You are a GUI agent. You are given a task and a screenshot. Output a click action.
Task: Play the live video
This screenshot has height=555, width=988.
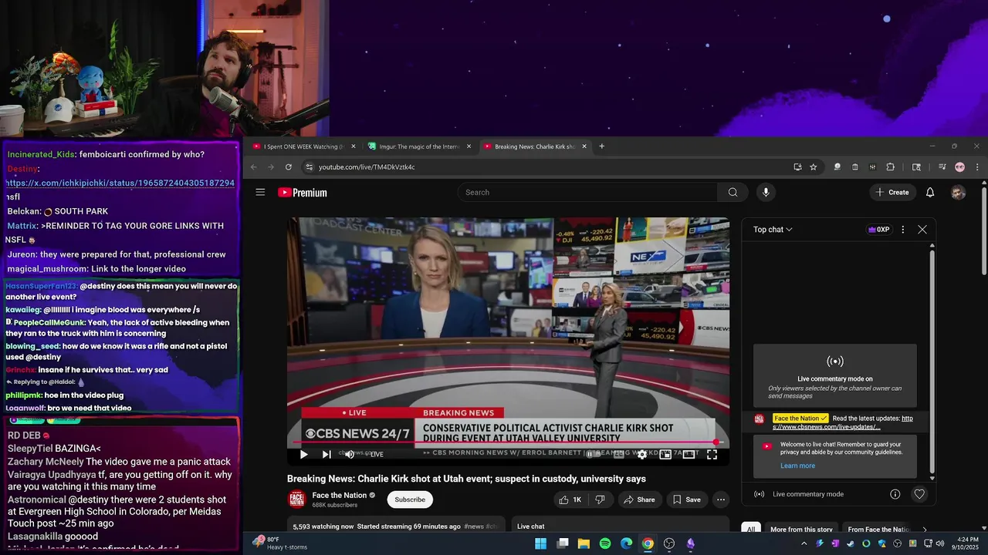coord(303,454)
